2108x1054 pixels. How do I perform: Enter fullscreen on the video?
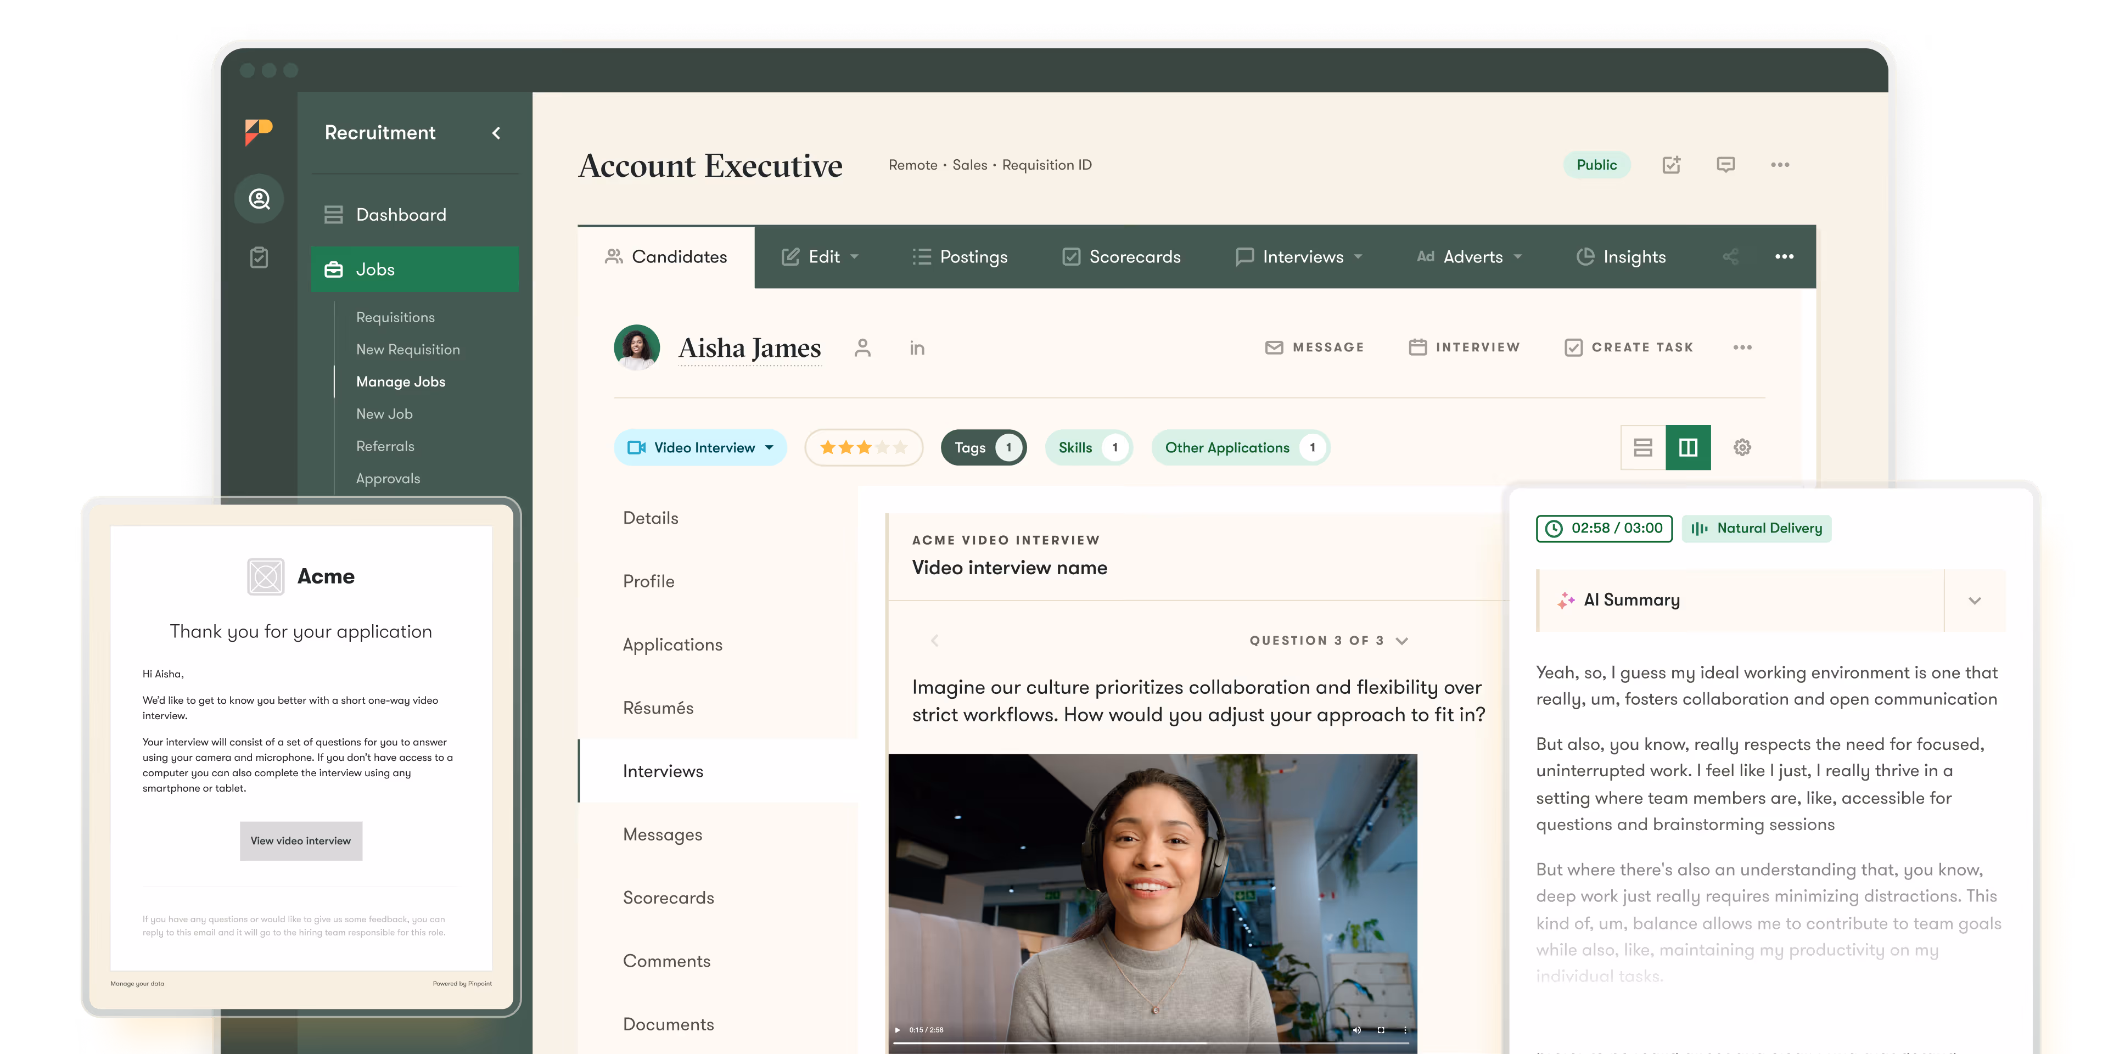(x=1381, y=1030)
